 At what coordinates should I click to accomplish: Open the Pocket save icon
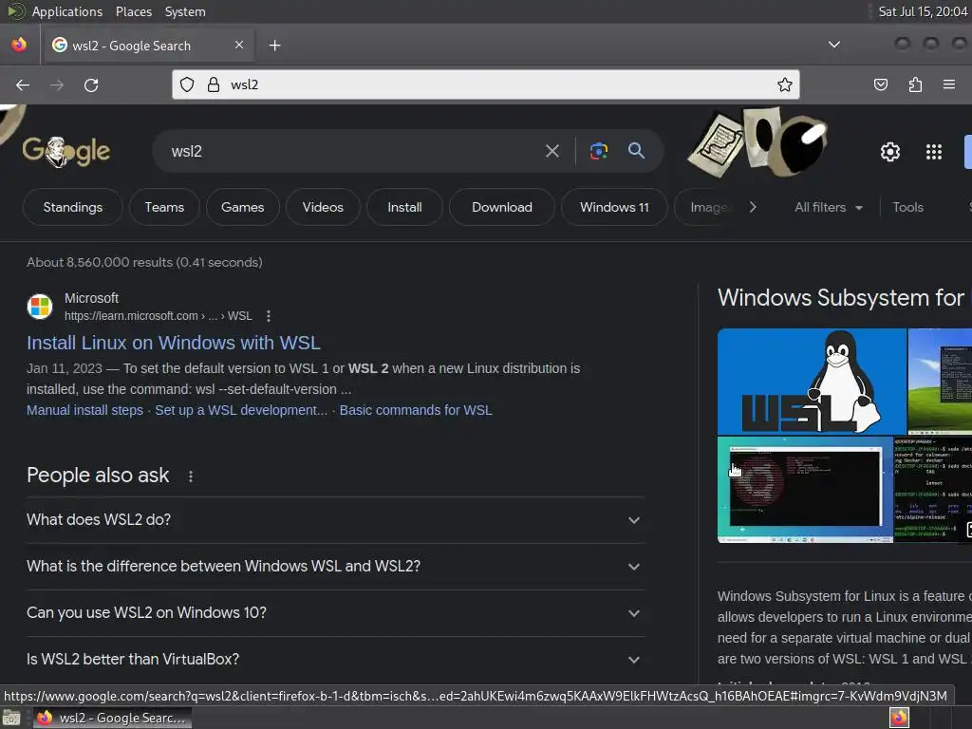pyautogui.click(x=880, y=84)
